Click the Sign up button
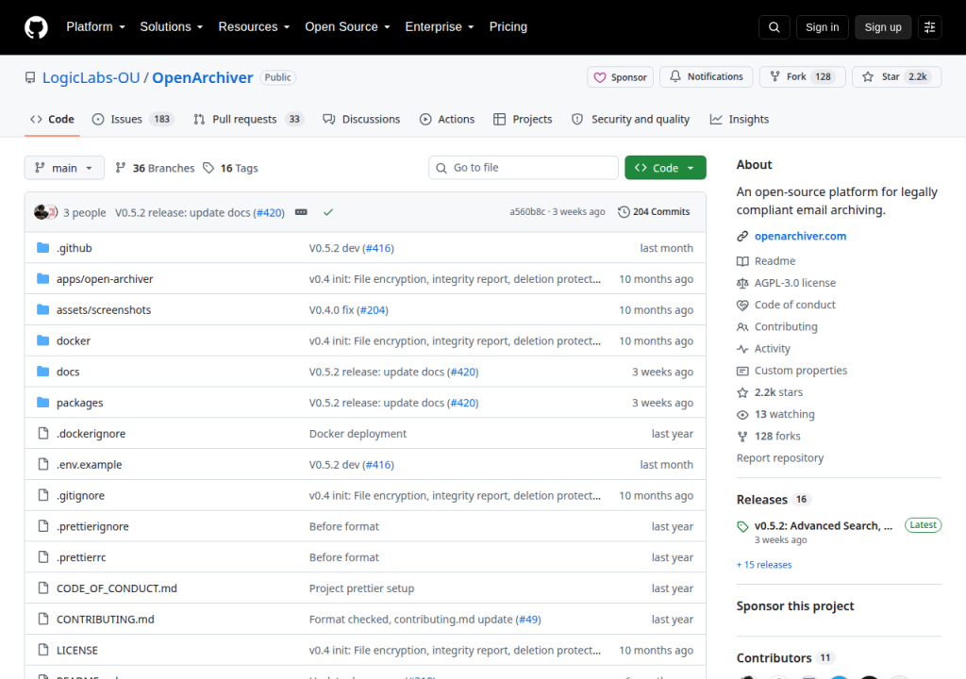 (x=883, y=27)
